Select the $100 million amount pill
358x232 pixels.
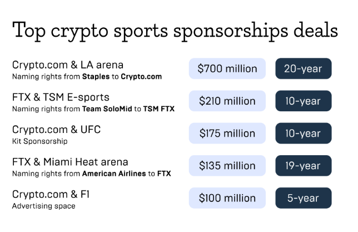click(x=227, y=198)
